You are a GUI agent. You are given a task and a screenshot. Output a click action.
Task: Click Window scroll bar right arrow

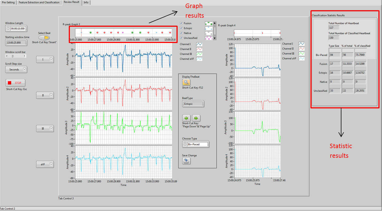[x=25, y=56]
